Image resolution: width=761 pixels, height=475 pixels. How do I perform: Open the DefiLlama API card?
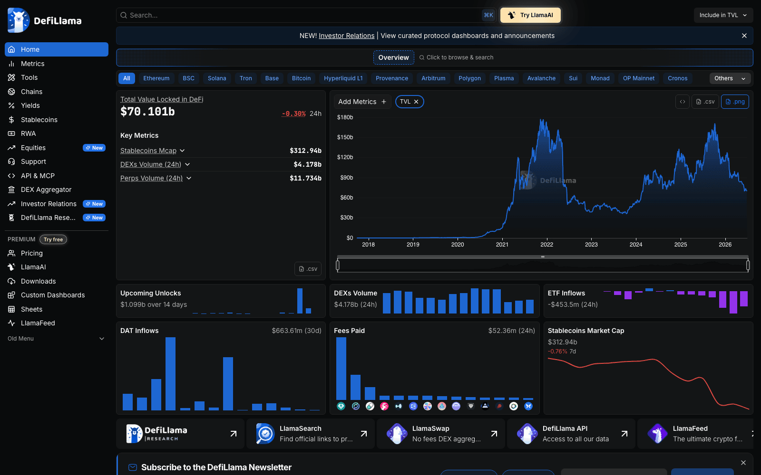571,434
